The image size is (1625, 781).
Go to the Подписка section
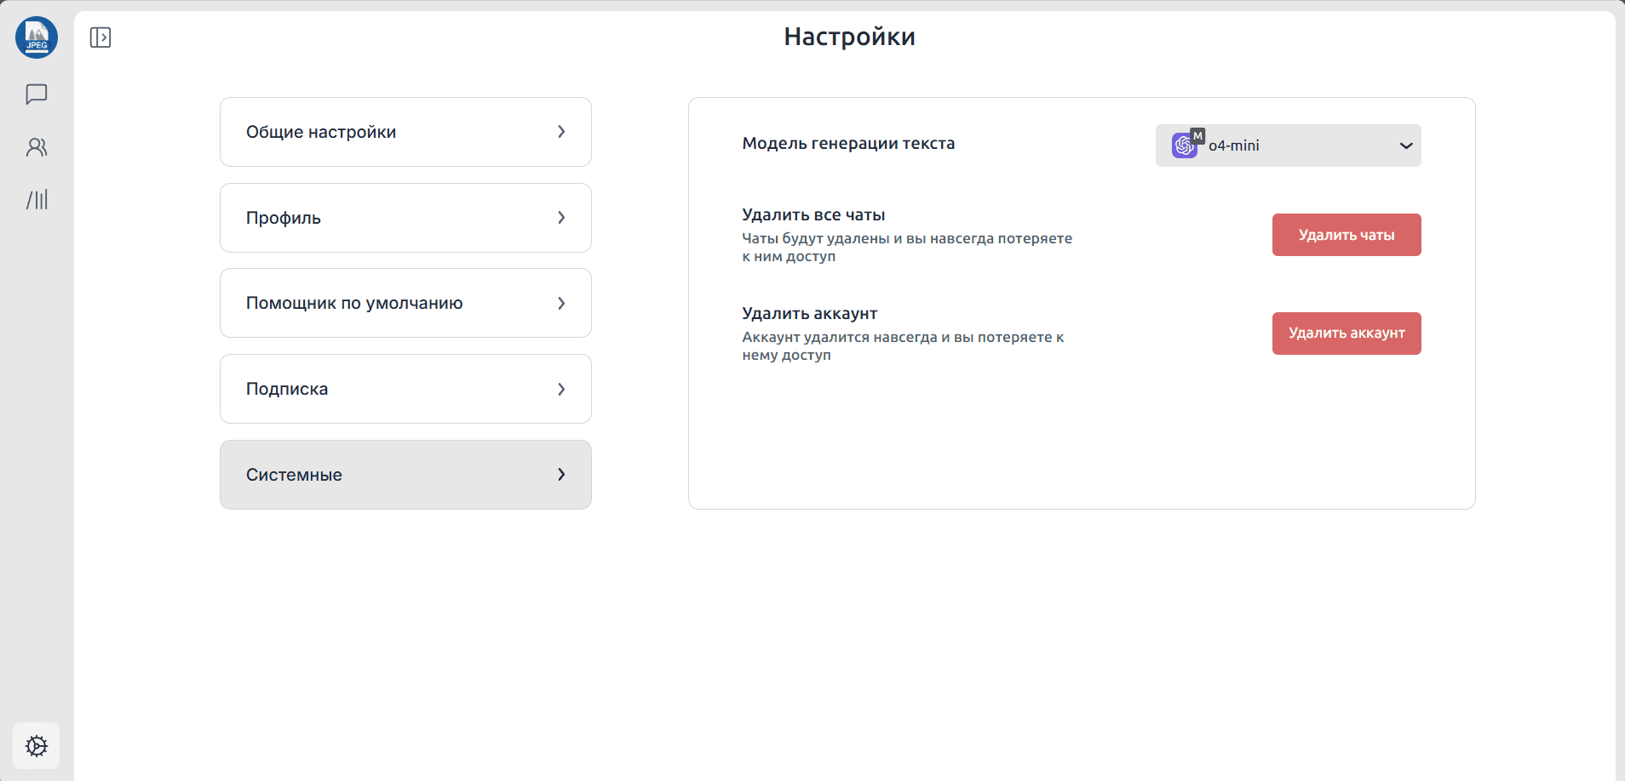[405, 389]
